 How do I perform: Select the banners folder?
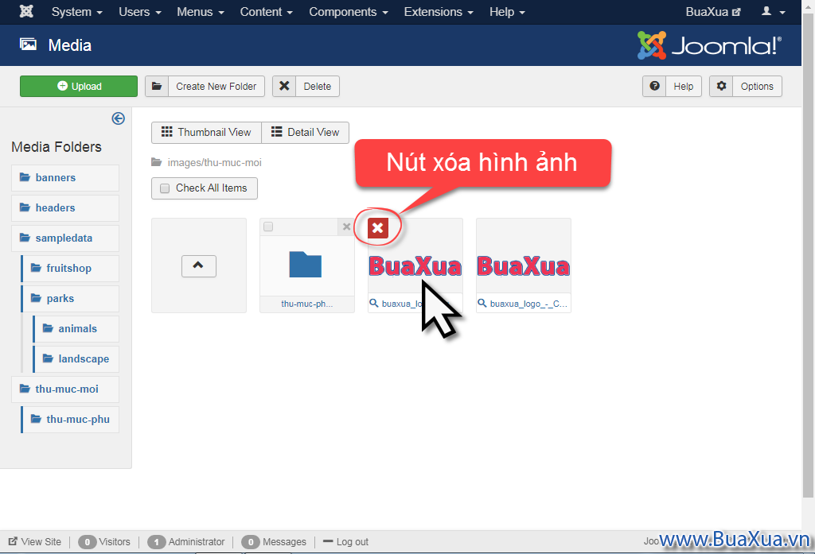tap(65, 177)
